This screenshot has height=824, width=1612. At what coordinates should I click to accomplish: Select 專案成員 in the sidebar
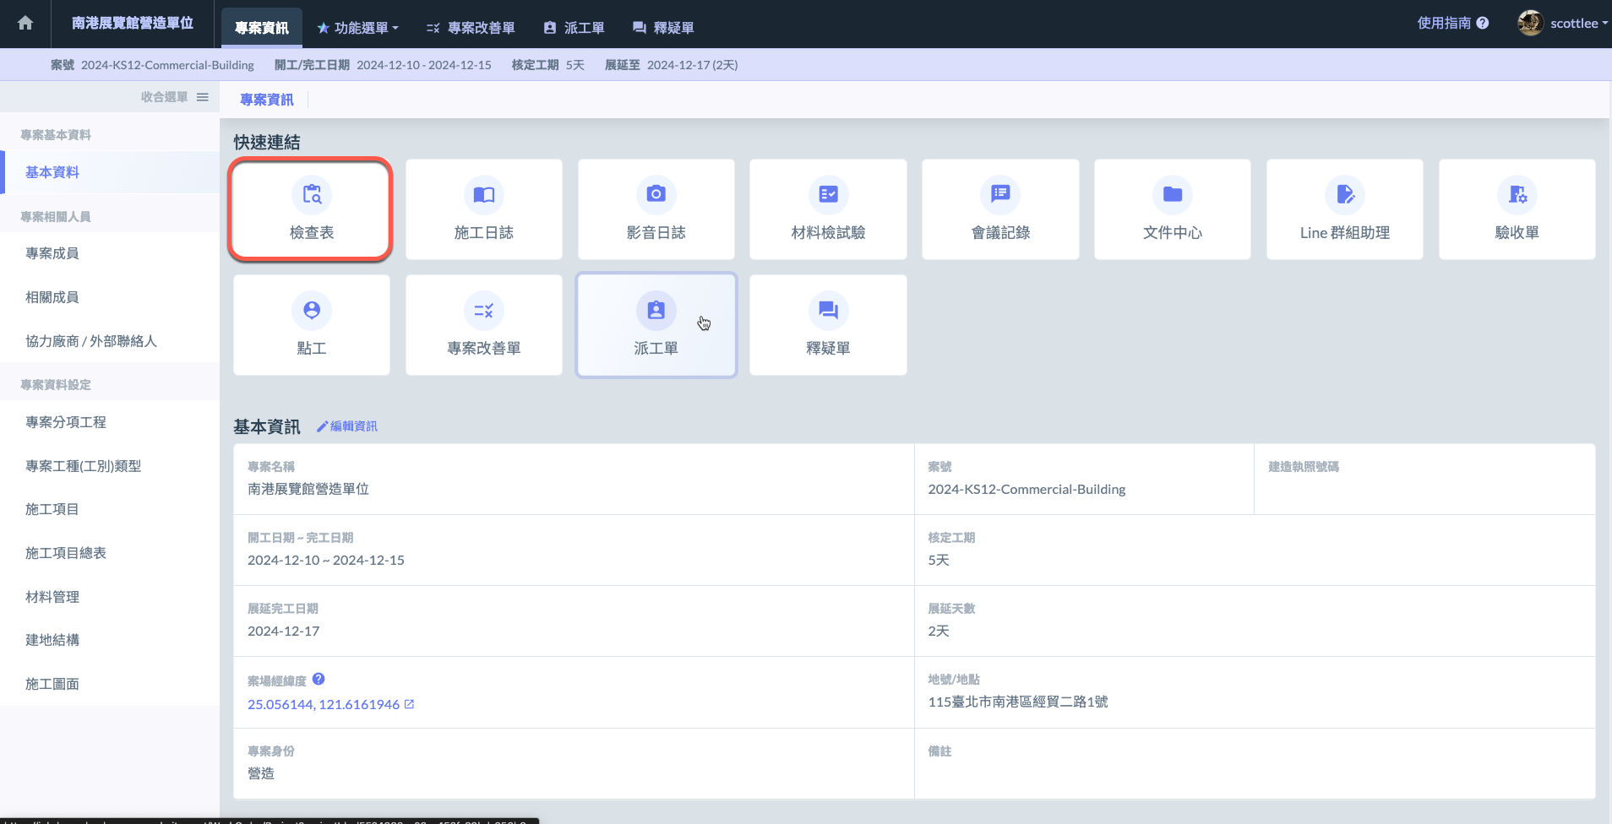tap(52, 253)
